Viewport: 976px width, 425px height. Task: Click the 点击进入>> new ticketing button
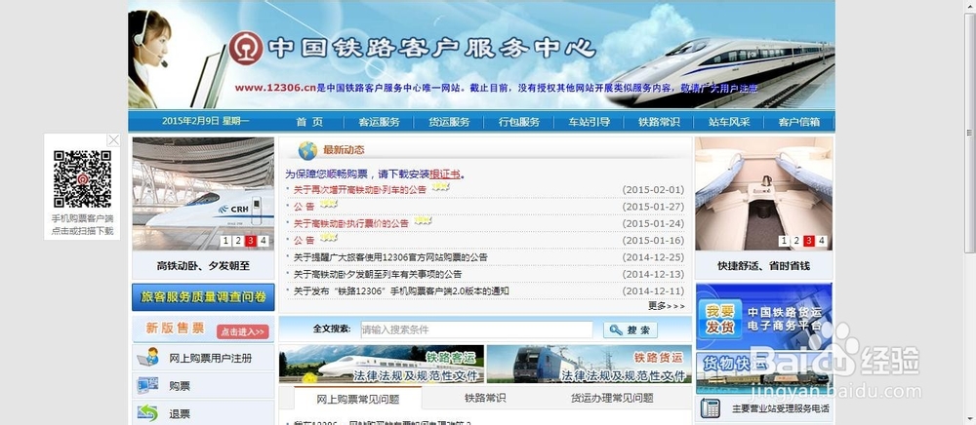coord(243,331)
